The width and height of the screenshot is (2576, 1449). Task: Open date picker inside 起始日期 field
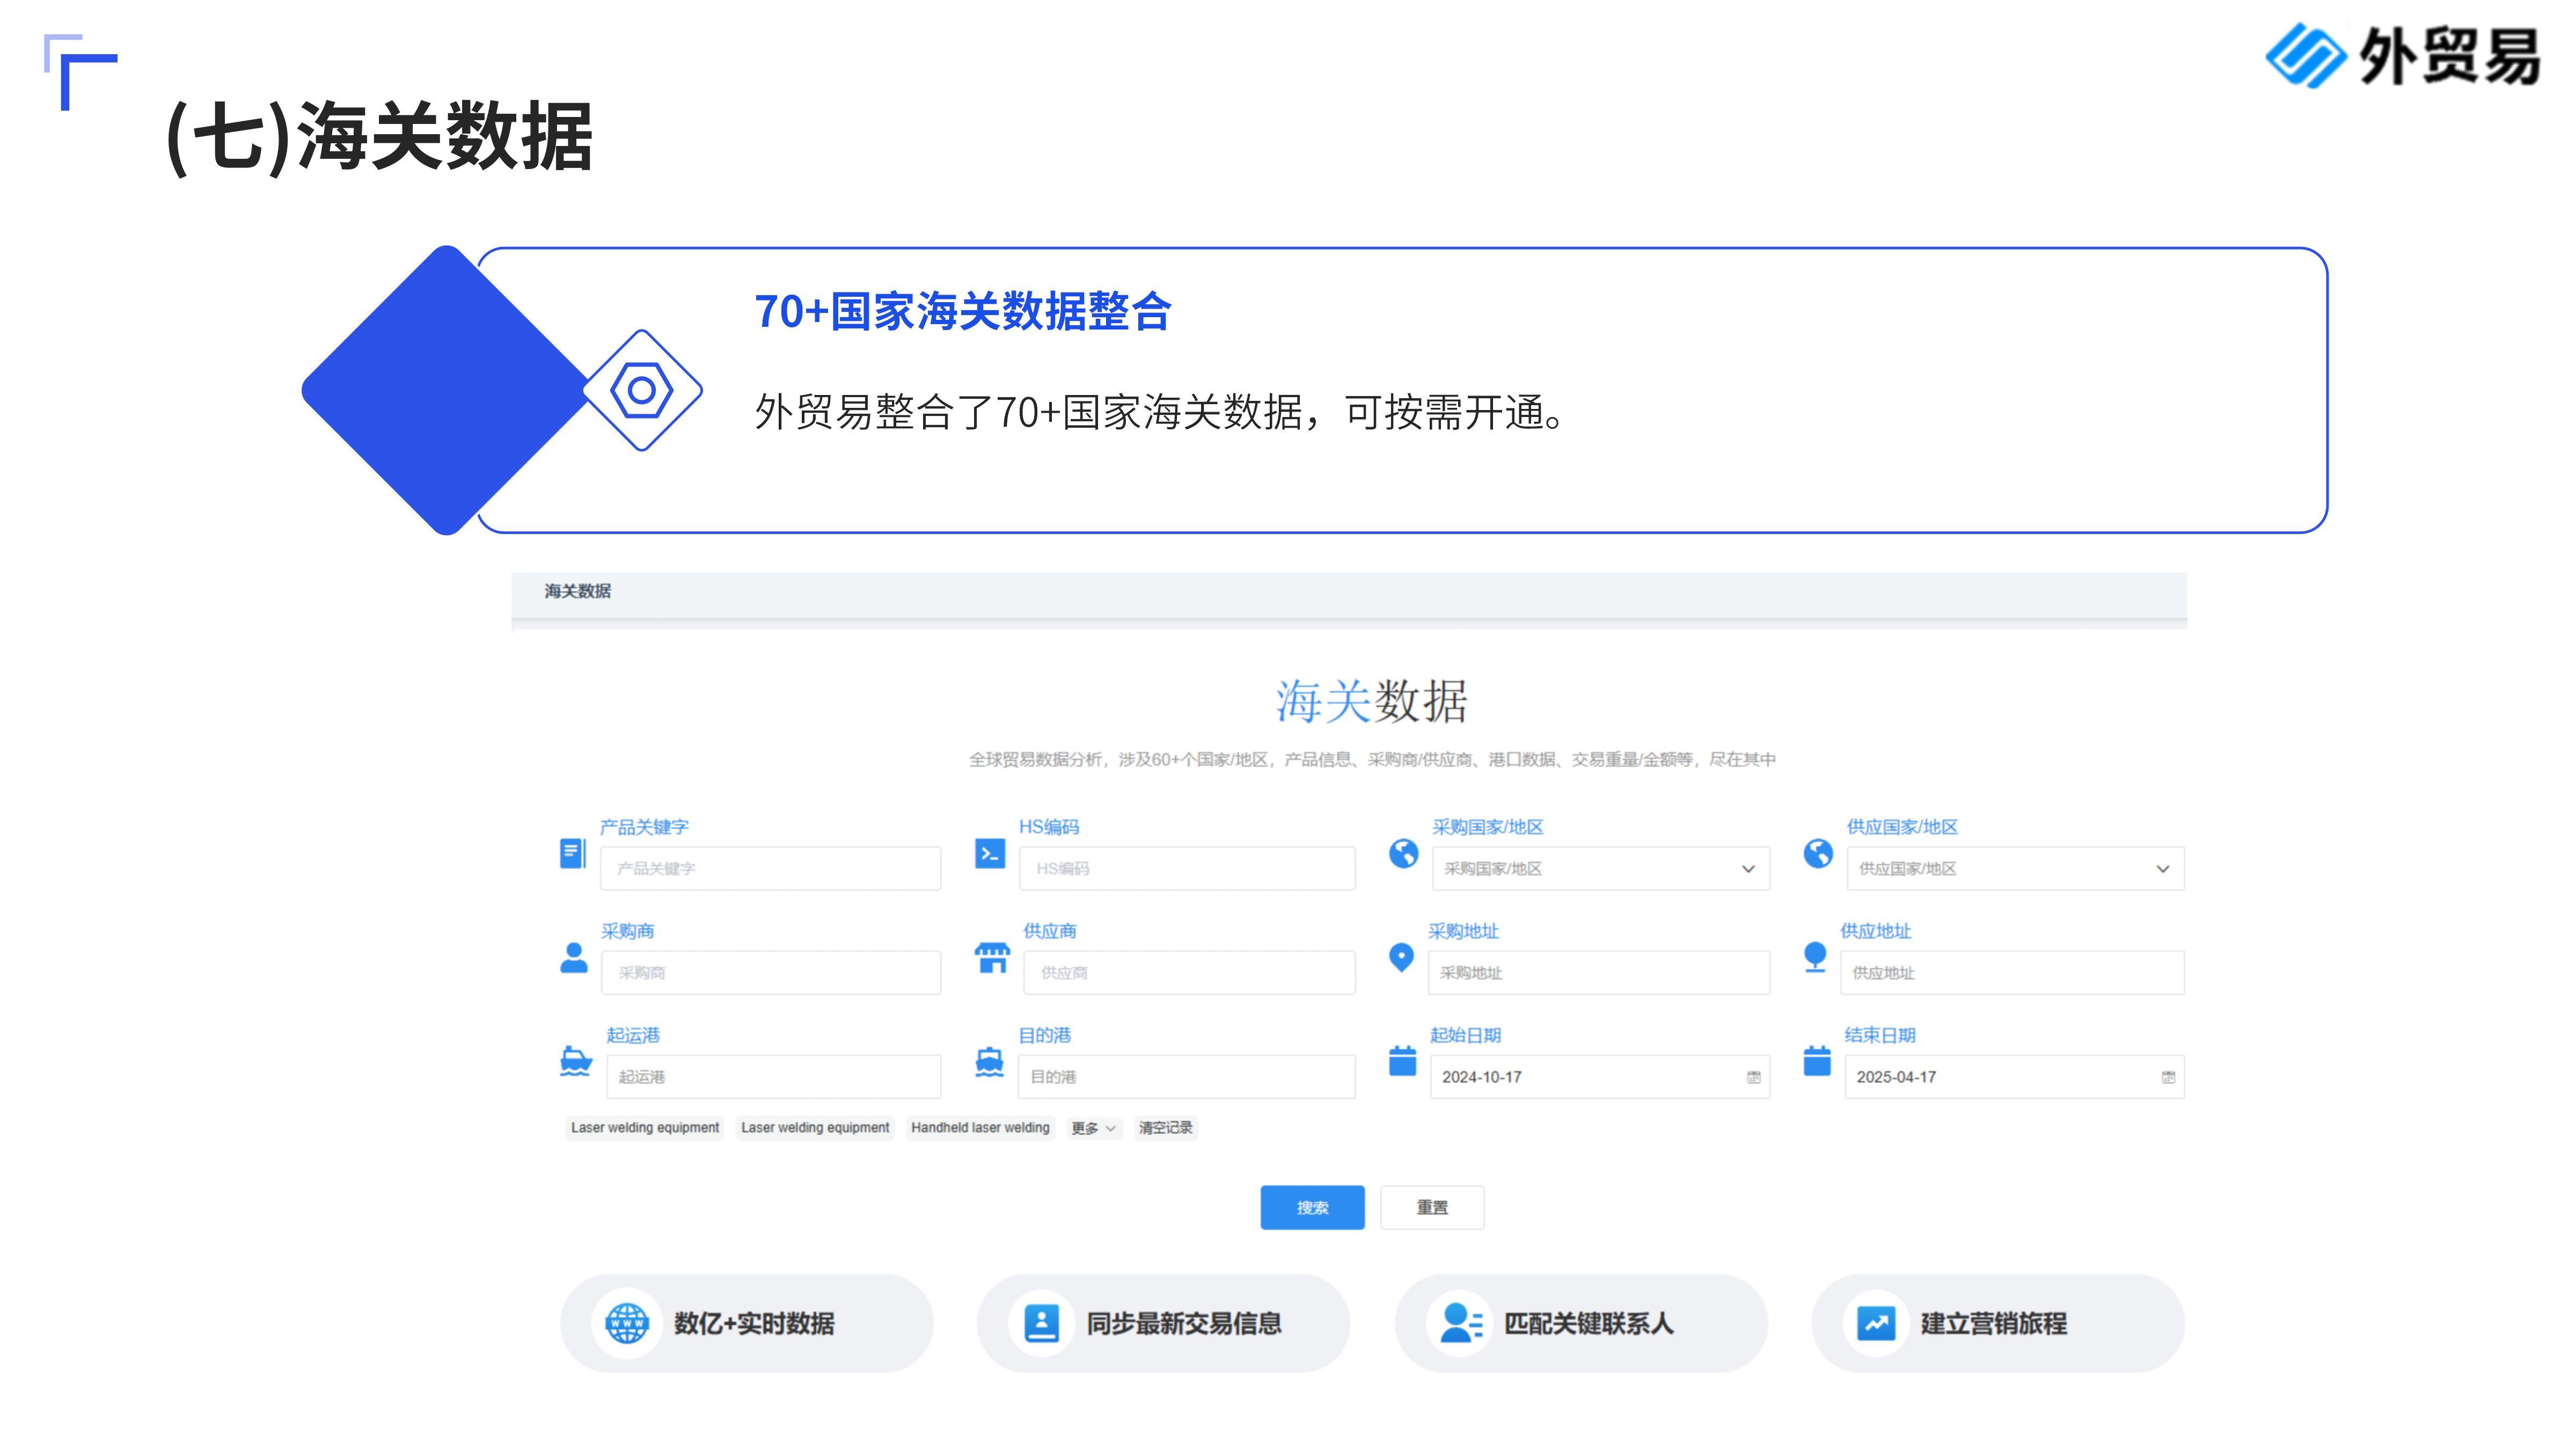pyautogui.click(x=1753, y=1077)
